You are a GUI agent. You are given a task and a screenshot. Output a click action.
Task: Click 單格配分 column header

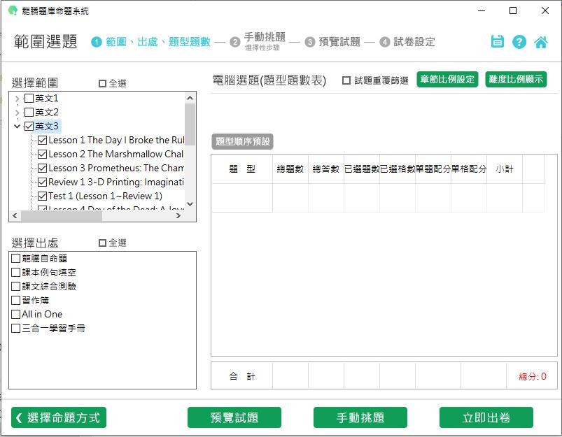(469, 169)
